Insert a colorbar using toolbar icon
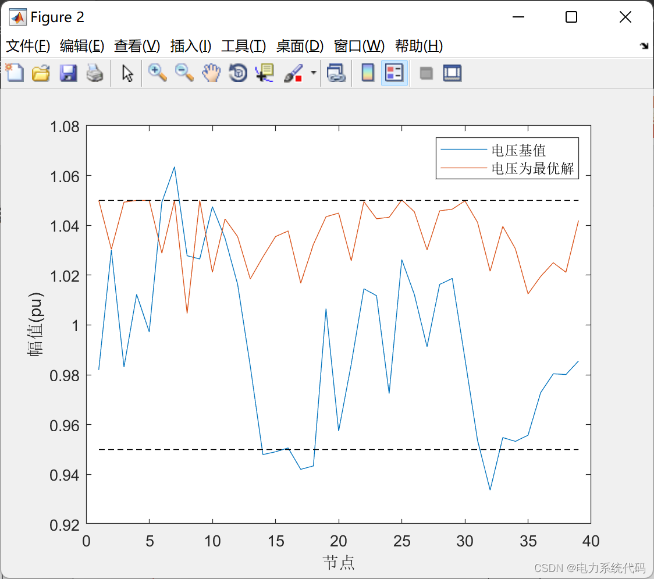Screen dimensions: 654x579 click(x=368, y=73)
